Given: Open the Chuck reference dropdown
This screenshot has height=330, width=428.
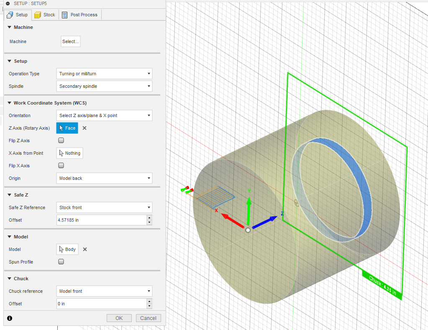Looking at the screenshot, I should click(x=104, y=291).
